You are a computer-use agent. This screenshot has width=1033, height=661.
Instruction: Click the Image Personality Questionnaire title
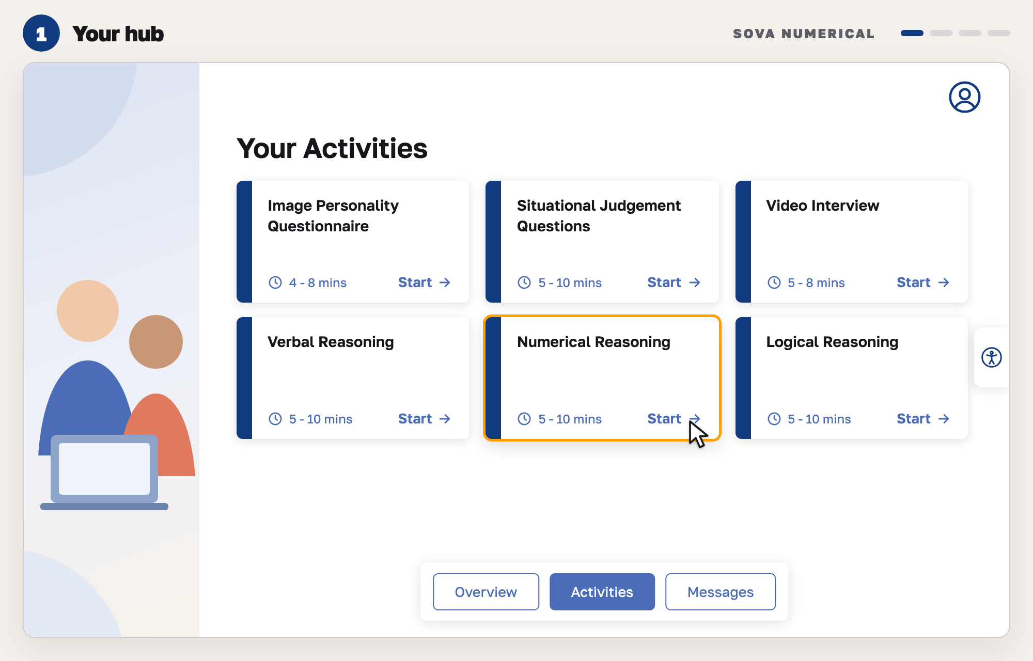click(333, 216)
